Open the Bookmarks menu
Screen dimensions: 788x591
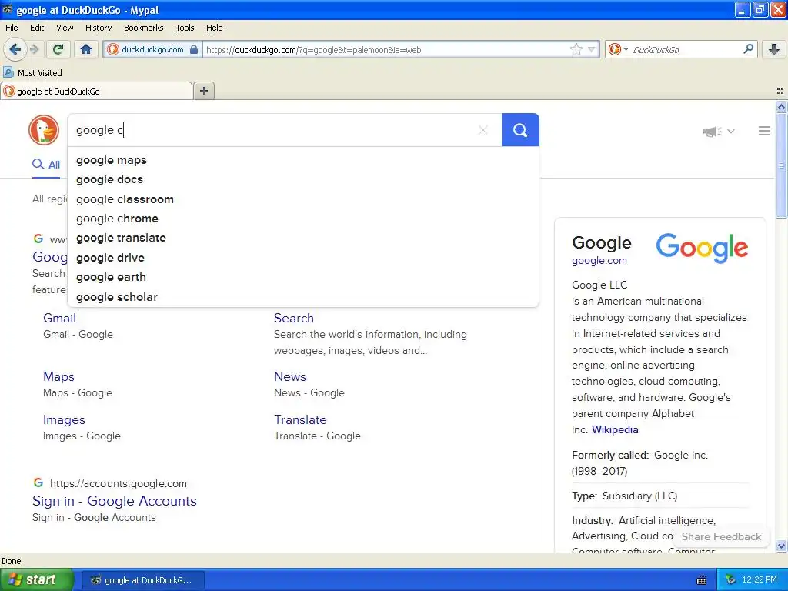[143, 28]
